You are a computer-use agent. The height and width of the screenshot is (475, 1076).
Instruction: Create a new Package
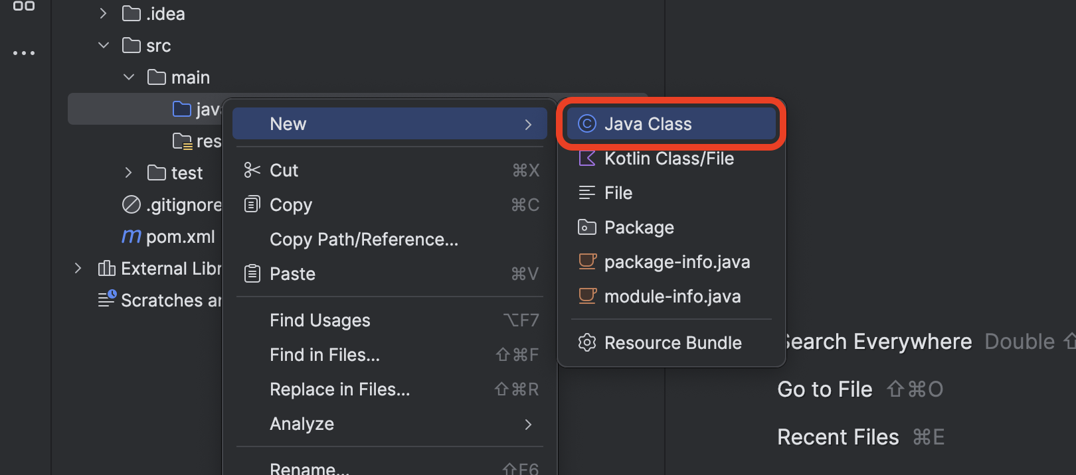click(x=639, y=227)
